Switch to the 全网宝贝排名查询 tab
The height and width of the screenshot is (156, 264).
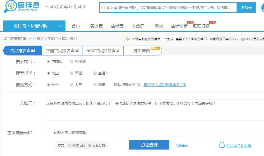[103, 51]
